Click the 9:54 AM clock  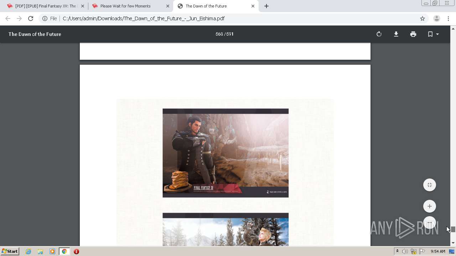pos(438,251)
